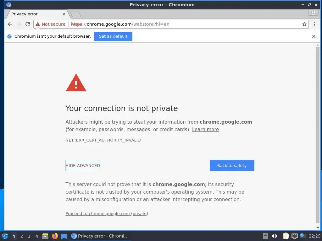Viewport: 322px width, 241px height.
Task: Click the scrollbar down arrow
Action: [x=318, y=228]
